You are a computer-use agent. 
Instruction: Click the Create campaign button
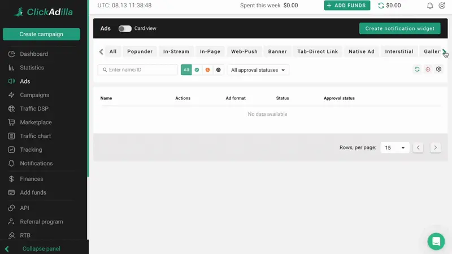tap(41, 34)
